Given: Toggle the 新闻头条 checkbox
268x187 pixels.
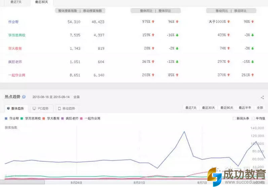Looking at the screenshot, I should (x=234, y=119).
